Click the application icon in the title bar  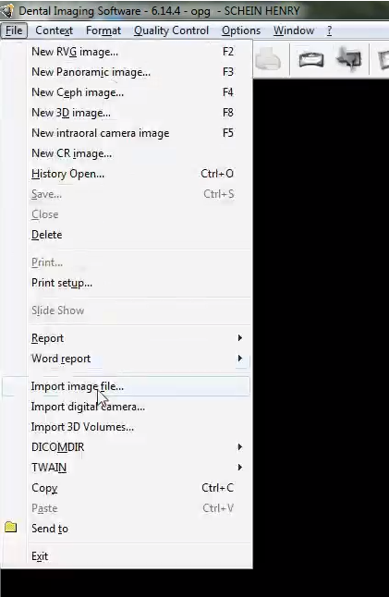click(6, 11)
